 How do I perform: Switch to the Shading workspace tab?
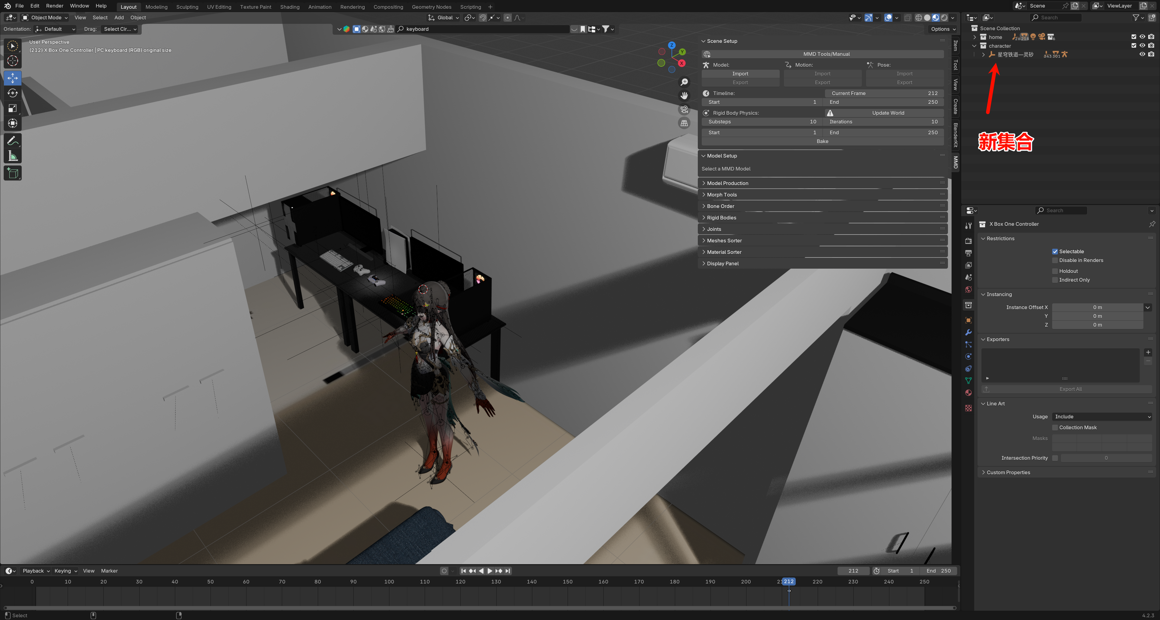(x=290, y=7)
